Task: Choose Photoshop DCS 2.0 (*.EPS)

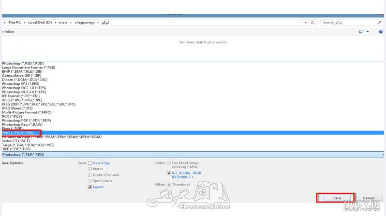Action: pos(24,92)
